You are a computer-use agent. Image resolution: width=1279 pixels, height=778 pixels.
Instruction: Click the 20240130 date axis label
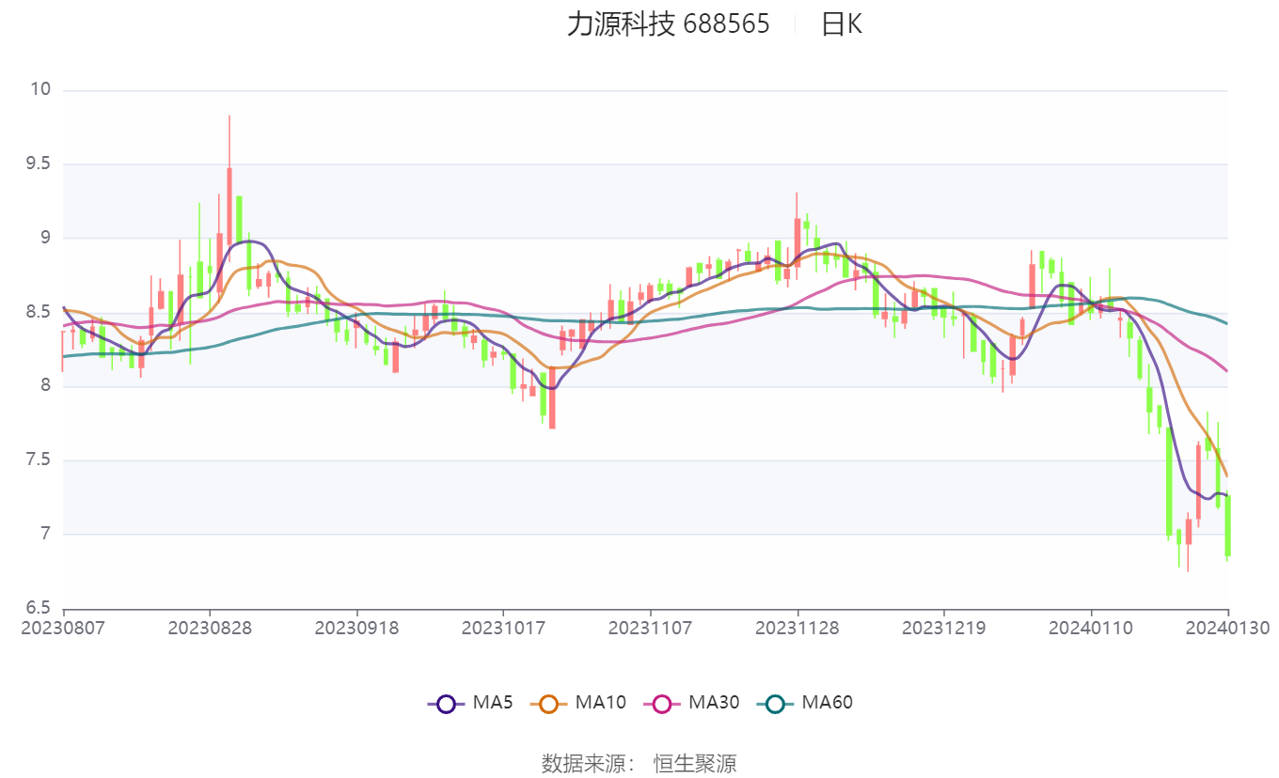1228,628
